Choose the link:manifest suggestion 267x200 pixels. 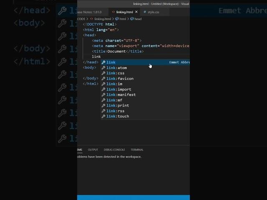(x=121, y=95)
